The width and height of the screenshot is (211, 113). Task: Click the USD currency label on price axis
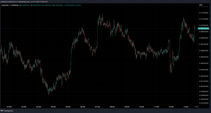click(201, 5)
